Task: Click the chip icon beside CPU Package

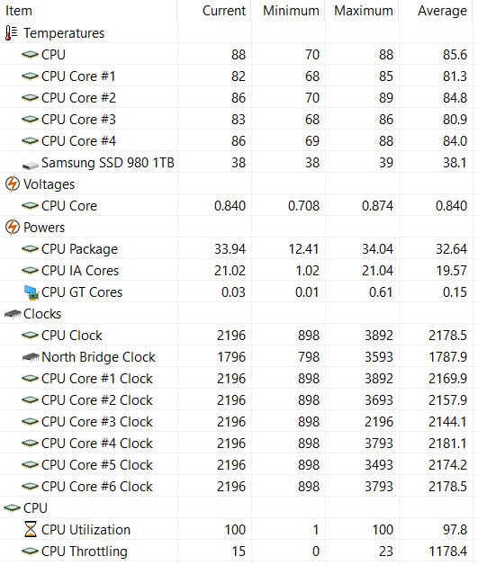Action: click(x=30, y=249)
